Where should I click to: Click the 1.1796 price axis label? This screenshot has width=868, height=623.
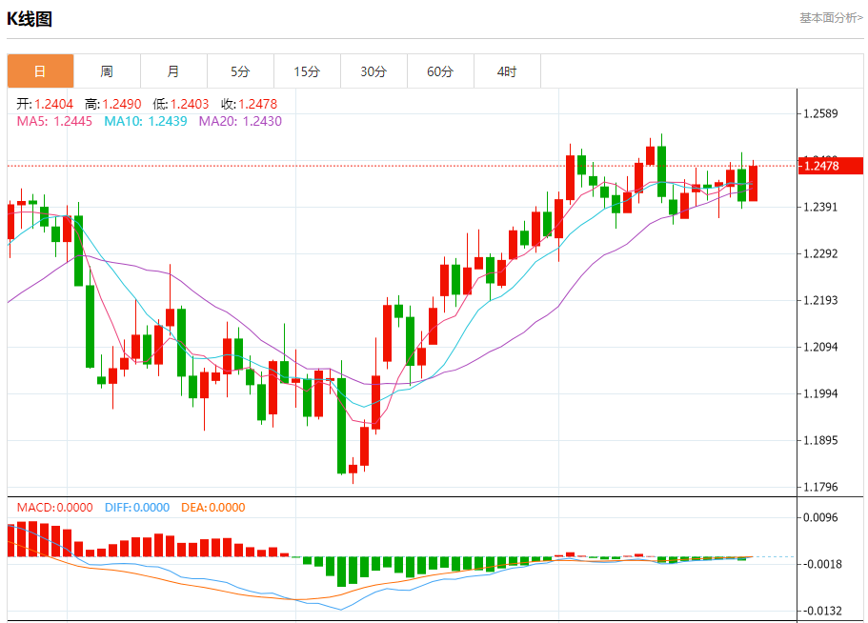tap(820, 488)
